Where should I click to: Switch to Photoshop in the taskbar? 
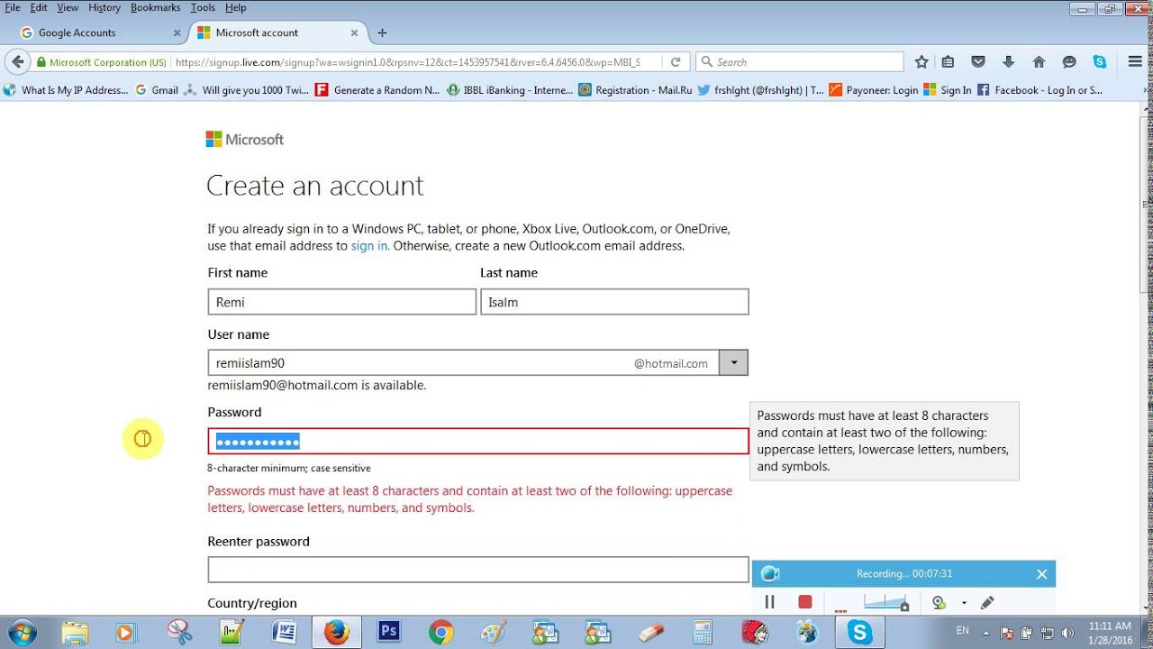coord(389,632)
